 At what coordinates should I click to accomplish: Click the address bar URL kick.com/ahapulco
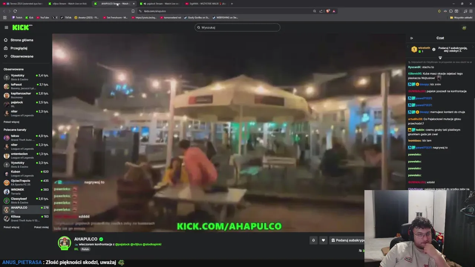coord(155,11)
